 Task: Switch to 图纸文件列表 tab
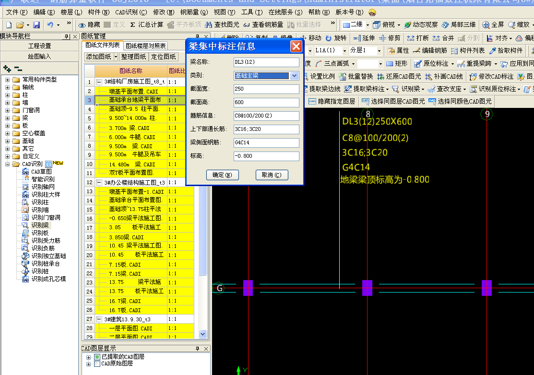(x=103, y=45)
